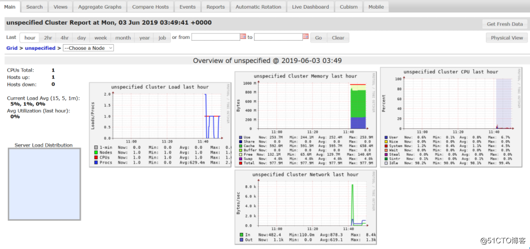530x249 pixels.
Task: Follow the Grid breadcrumb link
Action: click(x=12, y=48)
